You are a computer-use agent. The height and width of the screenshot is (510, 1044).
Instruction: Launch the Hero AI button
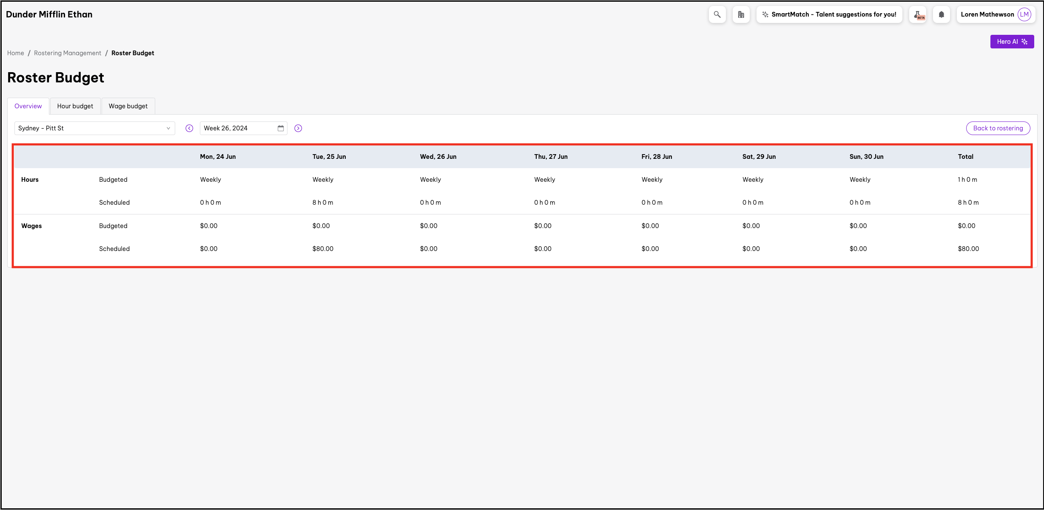(x=1012, y=42)
